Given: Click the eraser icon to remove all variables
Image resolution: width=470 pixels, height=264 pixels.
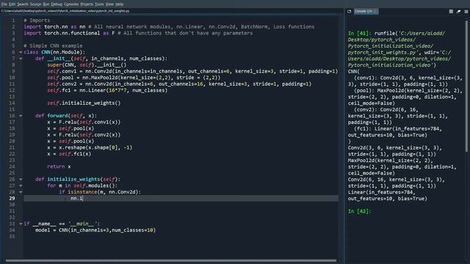Looking at the screenshot, I should coord(458,12).
